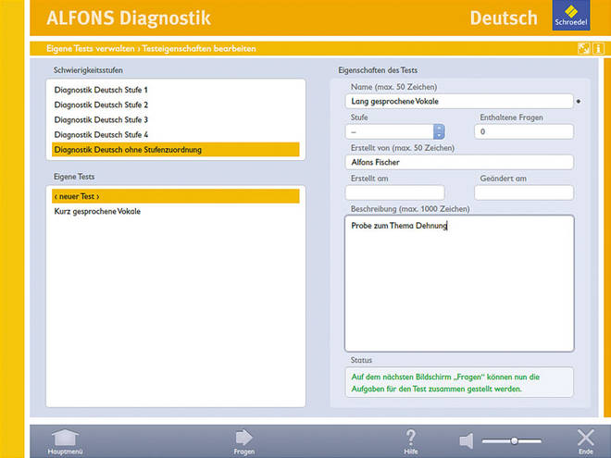The image size is (611, 458).
Task: Click Testeigenschaften bearbeiten breadcrumb
Action: pos(199,49)
